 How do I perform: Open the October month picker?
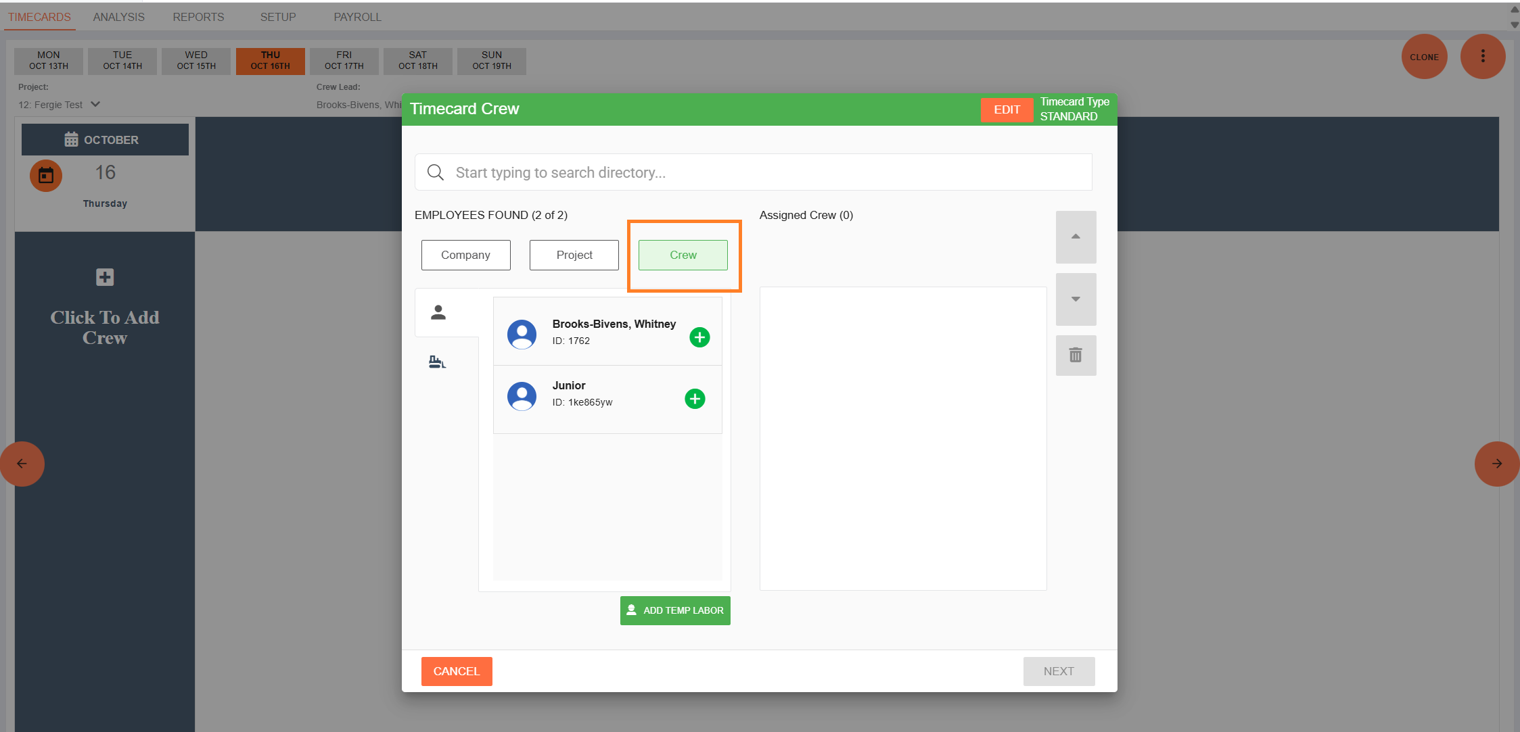[x=105, y=140]
